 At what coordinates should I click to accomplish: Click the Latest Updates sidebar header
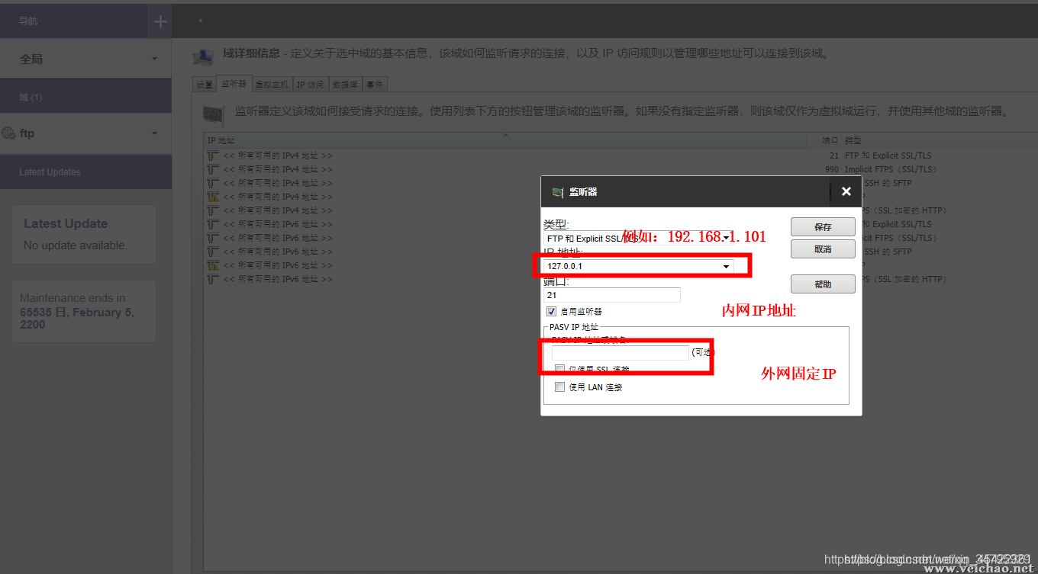(85, 172)
